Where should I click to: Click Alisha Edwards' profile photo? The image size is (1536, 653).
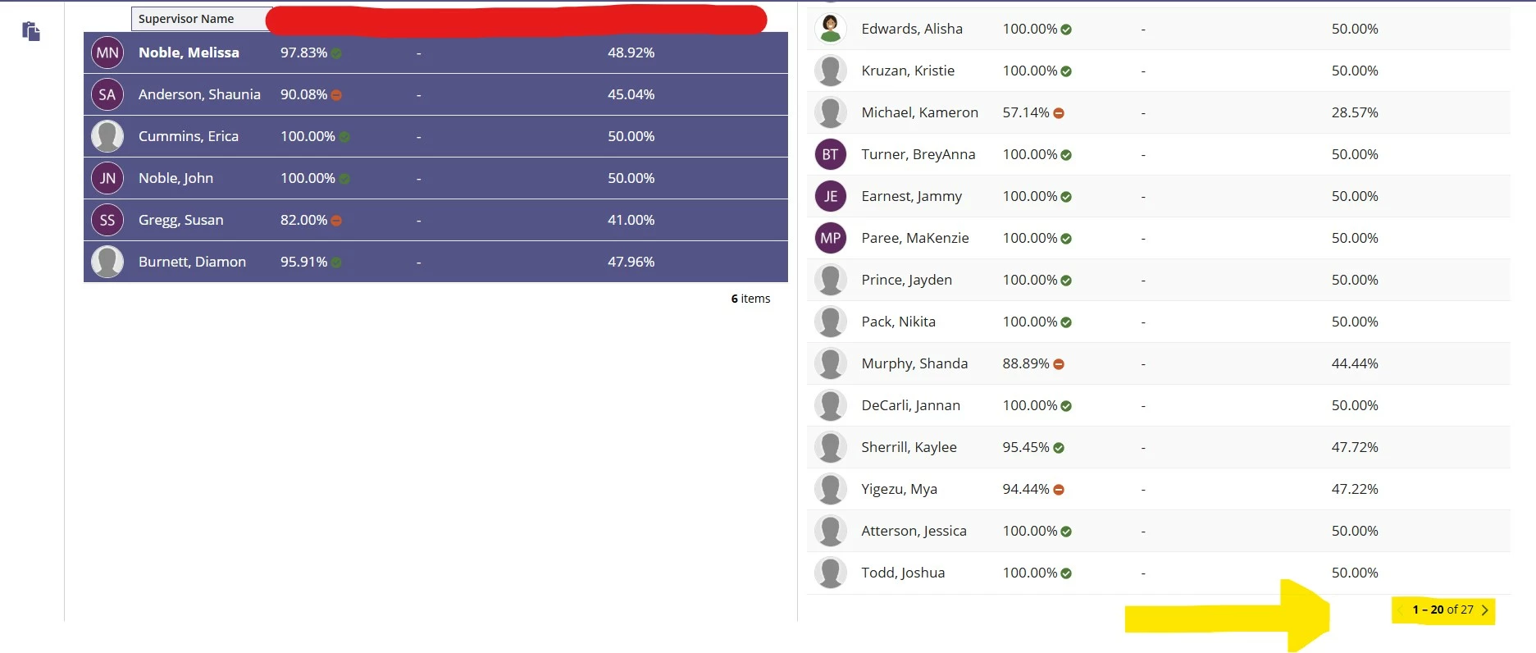coord(830,29)
